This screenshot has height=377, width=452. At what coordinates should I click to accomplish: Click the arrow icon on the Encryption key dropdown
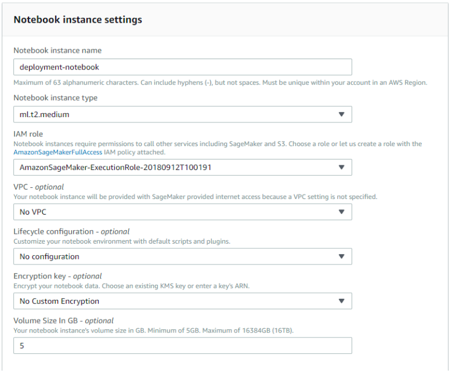(342, 301)
